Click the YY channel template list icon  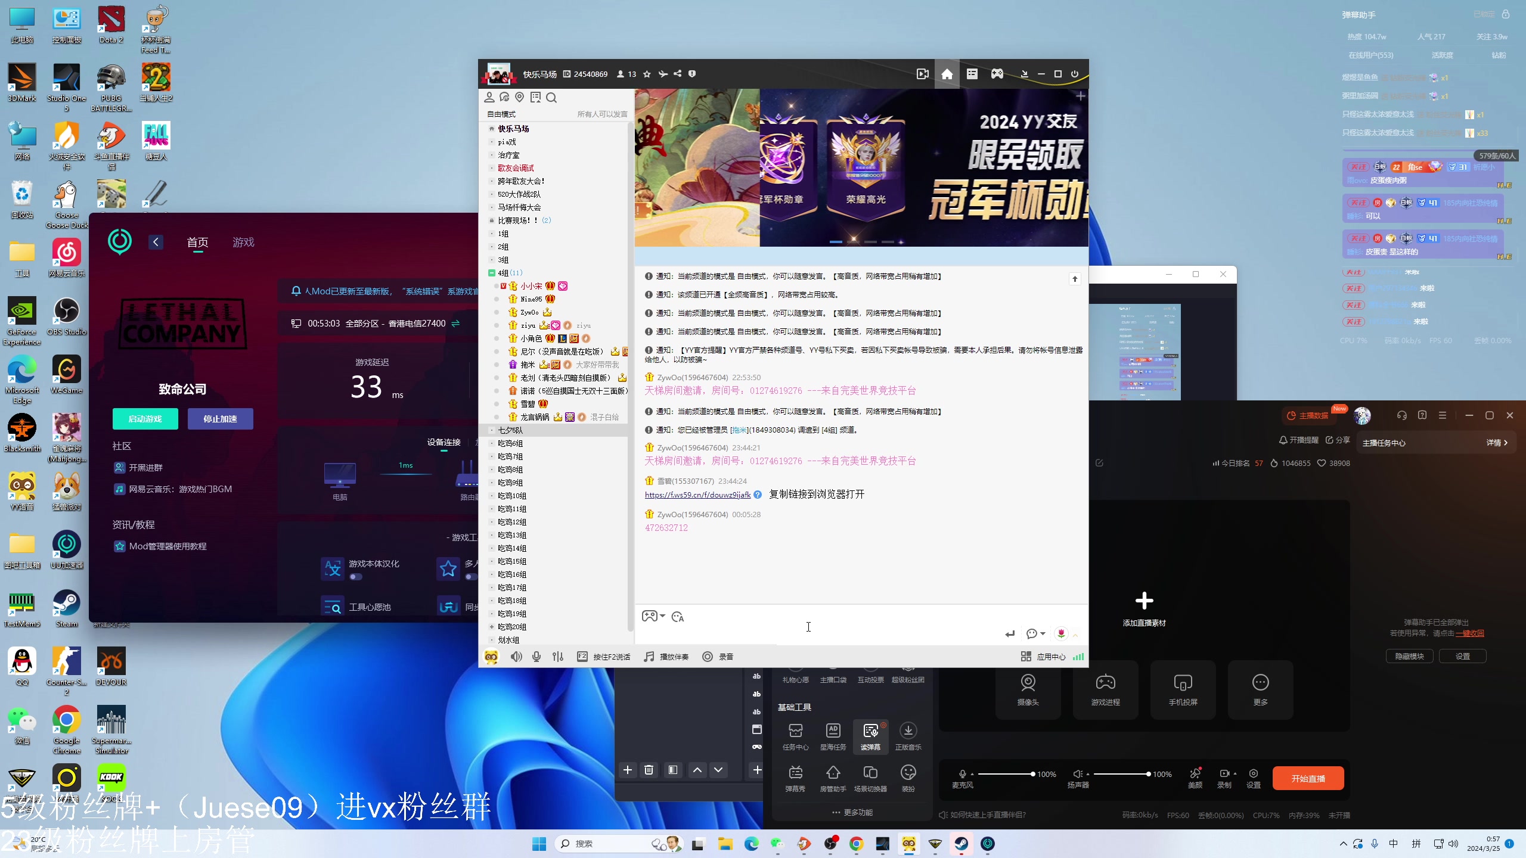pos(972,74)
